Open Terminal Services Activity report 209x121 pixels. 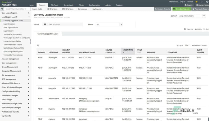click(x=12, y=34)
